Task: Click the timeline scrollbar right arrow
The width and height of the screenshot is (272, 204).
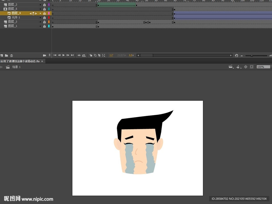Action: tap(231, 56)
